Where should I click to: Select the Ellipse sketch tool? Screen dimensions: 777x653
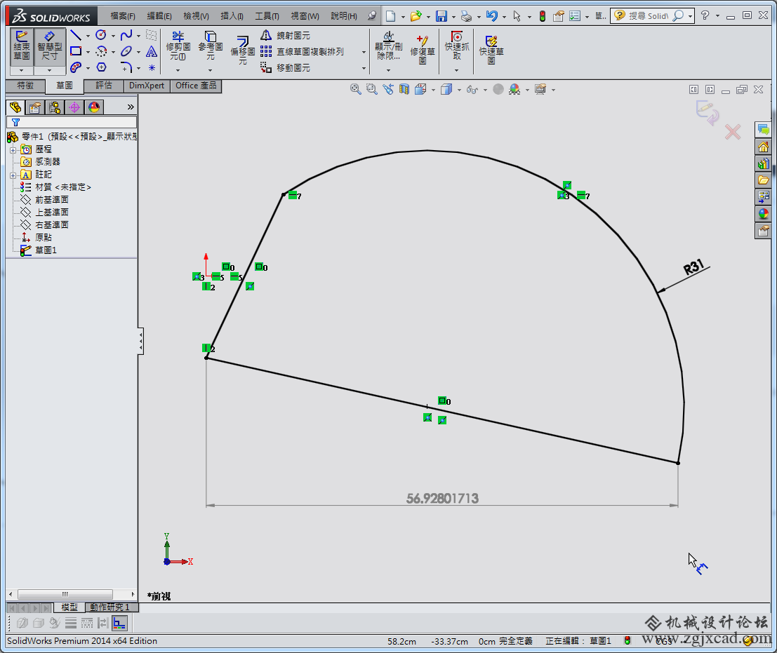[126, 51]
